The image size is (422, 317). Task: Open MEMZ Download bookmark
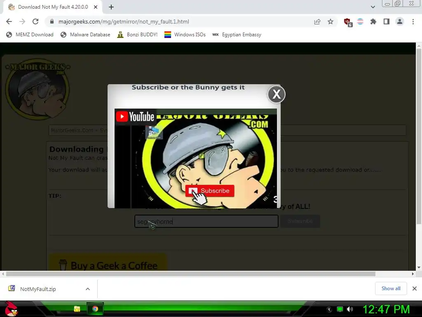[30, 35]
